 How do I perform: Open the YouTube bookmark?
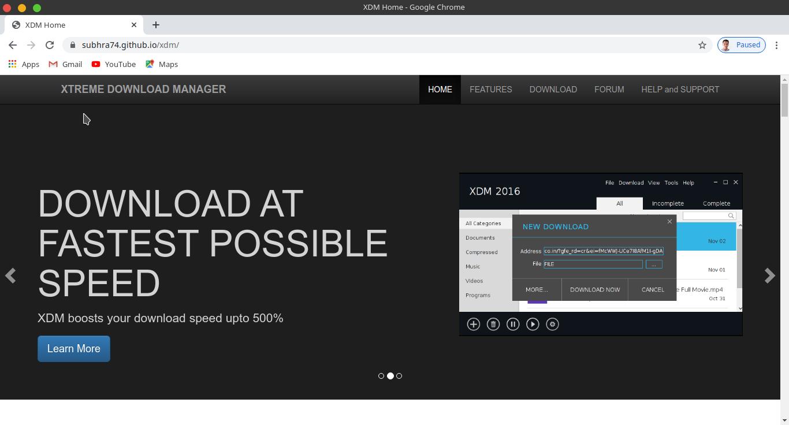coord(114,64)
